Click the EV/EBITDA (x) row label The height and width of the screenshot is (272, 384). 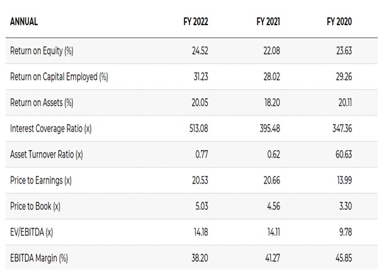32,232
